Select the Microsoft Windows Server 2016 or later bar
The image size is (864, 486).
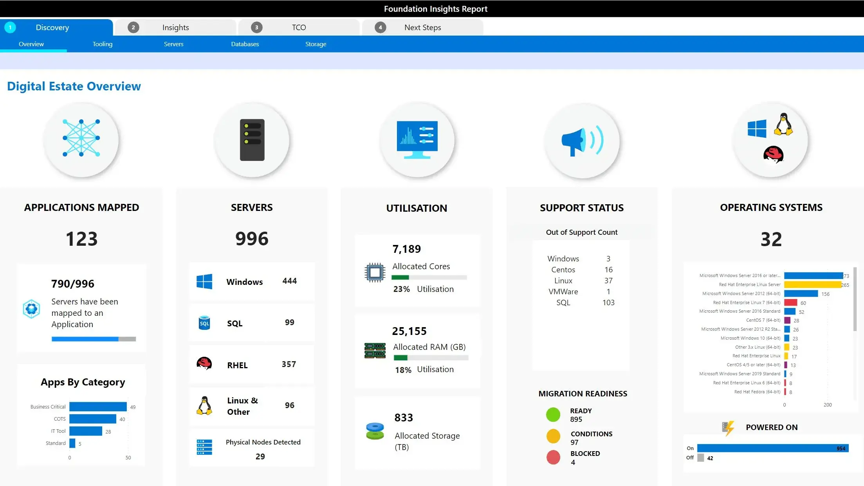click(x=813, y=275)
